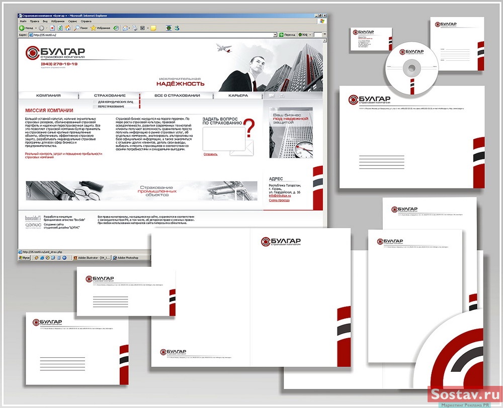
Task: Open the Вид menu
Action: tap(45, 22)
